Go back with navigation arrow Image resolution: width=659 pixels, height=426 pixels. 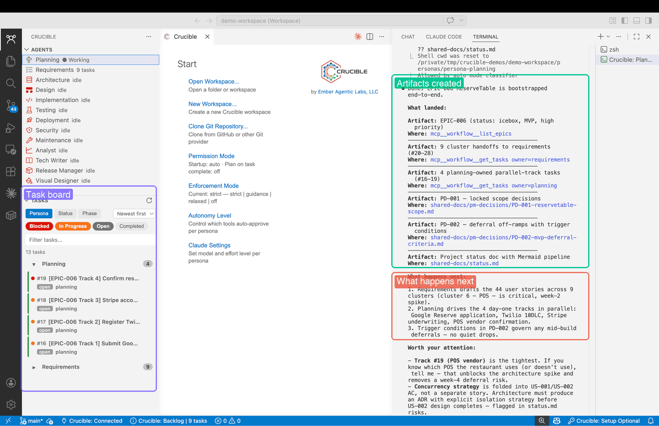pyautogui.click(x=197, y=21)
